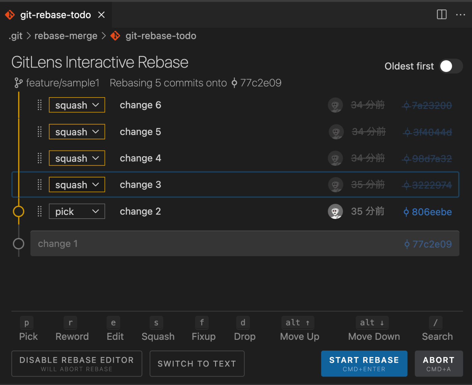The image size is (472, 385).
Task: Select the change 2 commit message
Action: pos(141,211)
